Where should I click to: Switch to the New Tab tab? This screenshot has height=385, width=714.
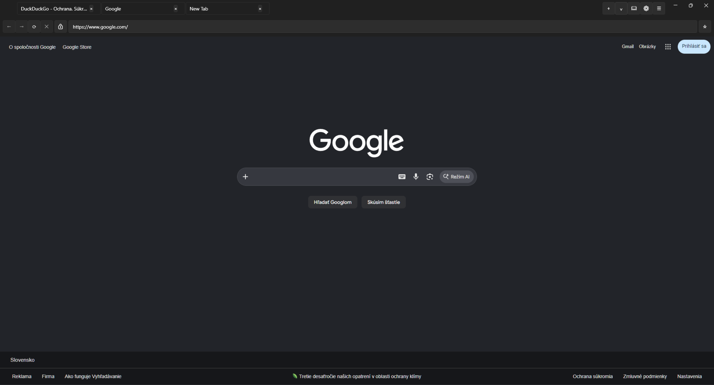223,9
